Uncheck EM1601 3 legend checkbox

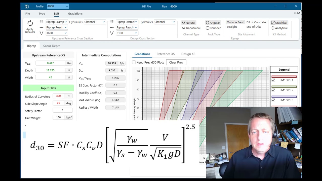(273, 100)
